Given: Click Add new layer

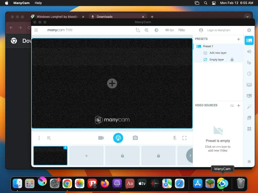Looking at the screenshot, I should pos(218,53).
